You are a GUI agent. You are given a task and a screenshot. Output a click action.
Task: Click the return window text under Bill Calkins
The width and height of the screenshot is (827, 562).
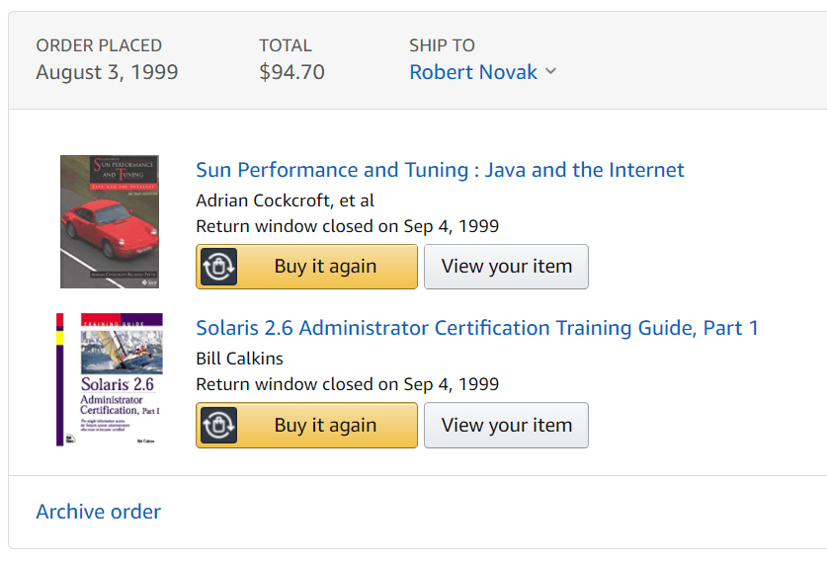click(x=347, y=384)
